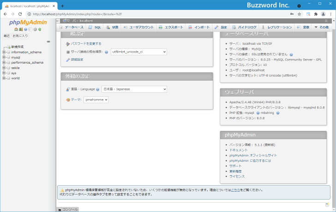
Task: Expand the information_schema database node
Action: pyautogui.click(x=4, y=52)
